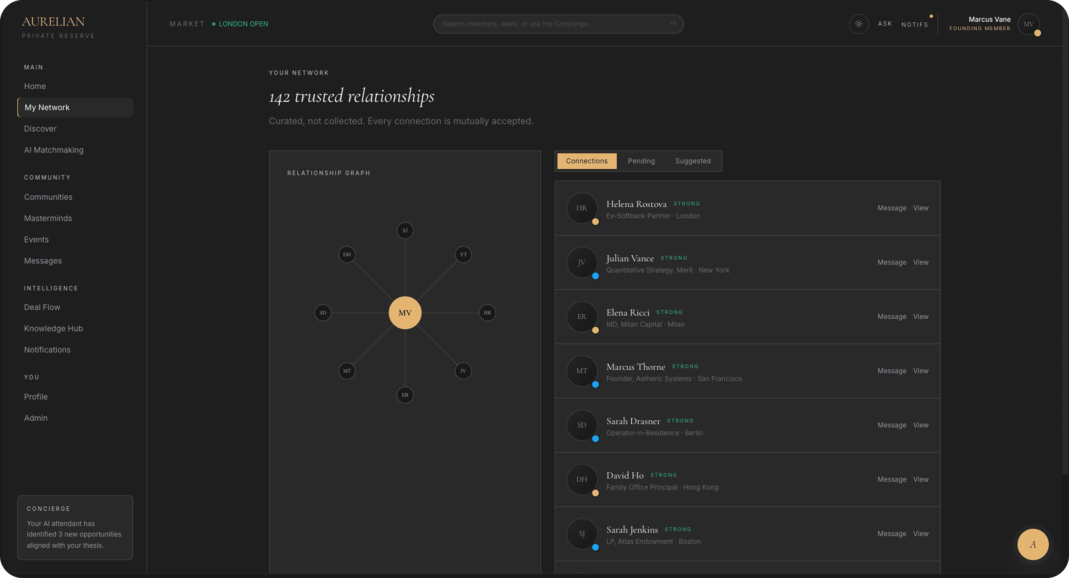
Task: Select the HR node in relationship graph
Action: [x=487, y=312]
